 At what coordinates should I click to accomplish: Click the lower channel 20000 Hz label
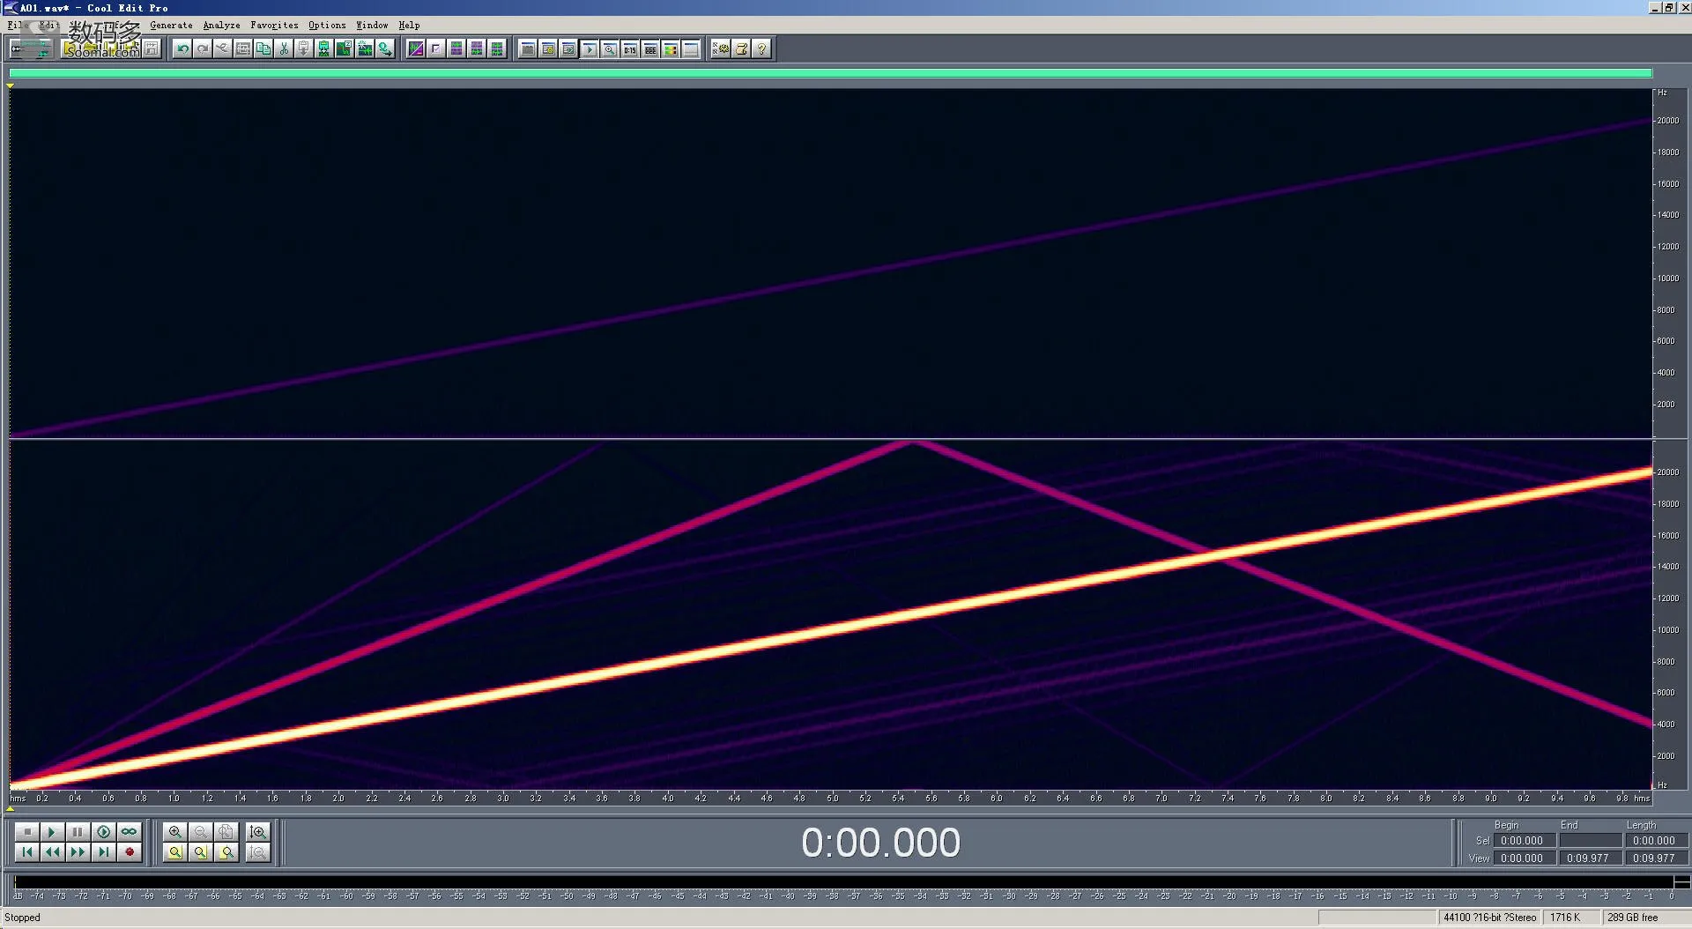(1668, 472)
